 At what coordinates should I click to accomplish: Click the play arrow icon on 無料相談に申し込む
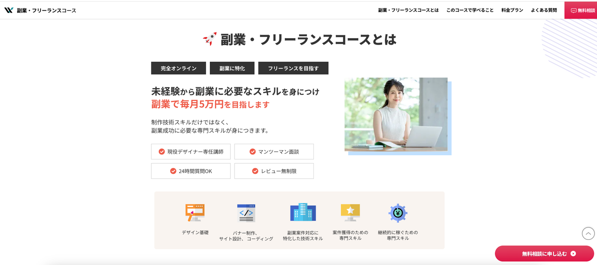click(573, 254)
